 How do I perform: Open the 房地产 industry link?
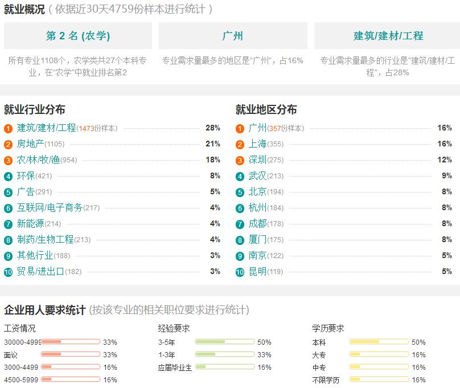tap(30, 144)
